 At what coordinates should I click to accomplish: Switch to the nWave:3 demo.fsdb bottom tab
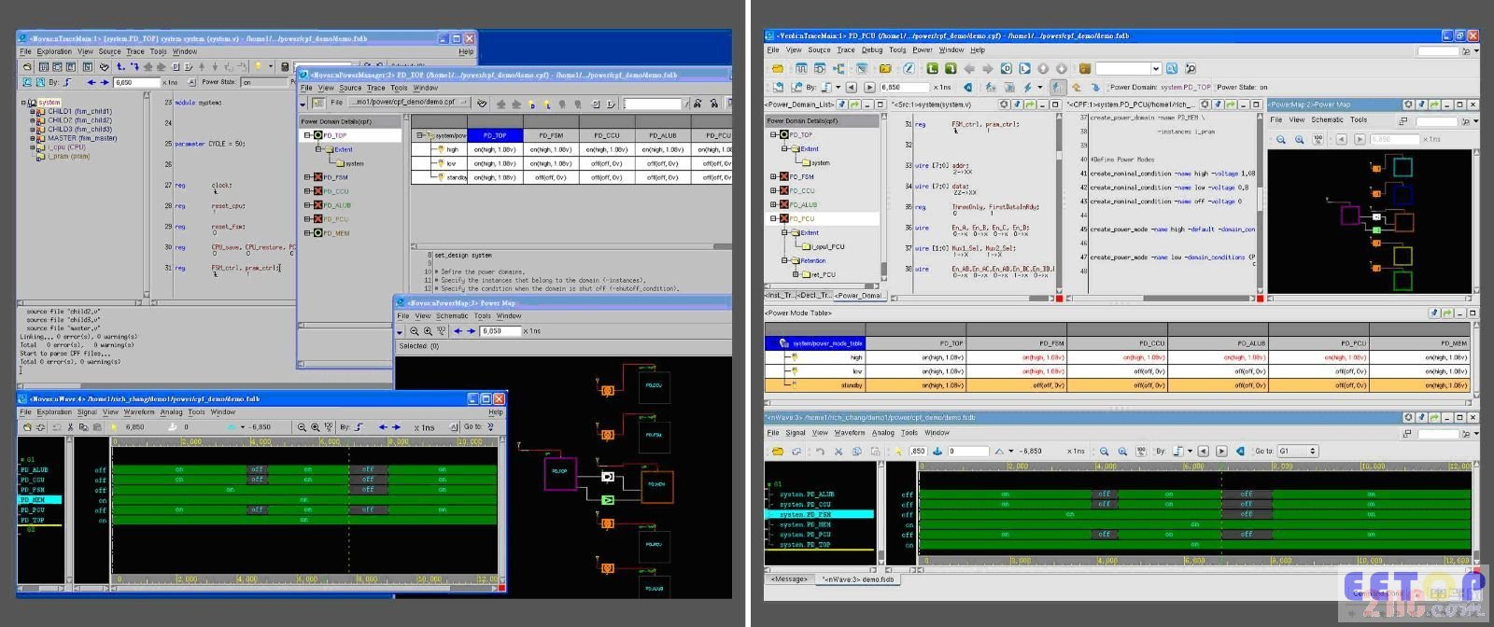tap(857, 579)
